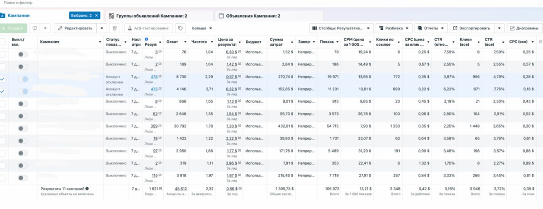Click the Редактировать button
The height and width of the screenshot is (209, 543).
click(76, 28)
